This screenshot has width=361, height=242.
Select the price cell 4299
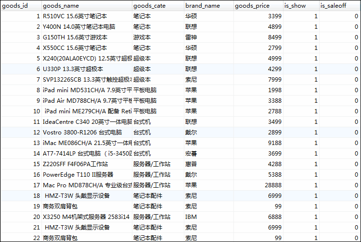click(258, 69)
